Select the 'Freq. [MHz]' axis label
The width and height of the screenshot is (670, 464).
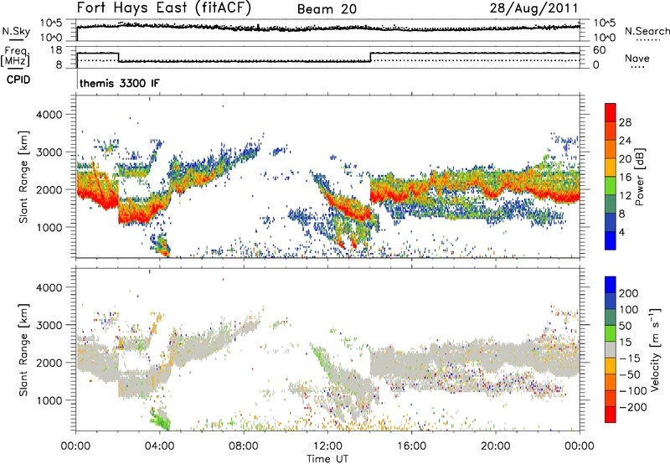[15, 56]
